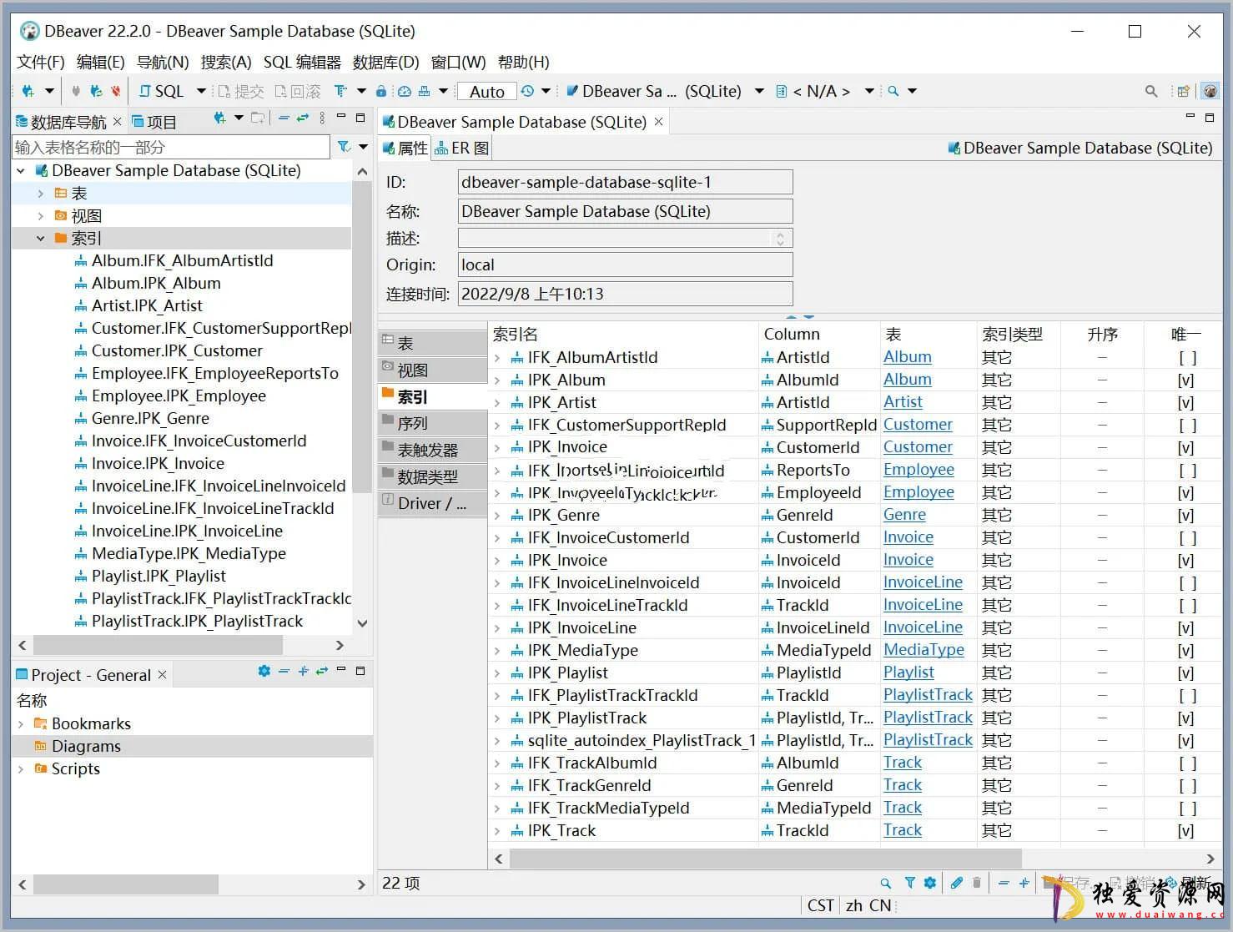Open Artist table link
Screen dimensions: 1233x932
pos(903,402)
